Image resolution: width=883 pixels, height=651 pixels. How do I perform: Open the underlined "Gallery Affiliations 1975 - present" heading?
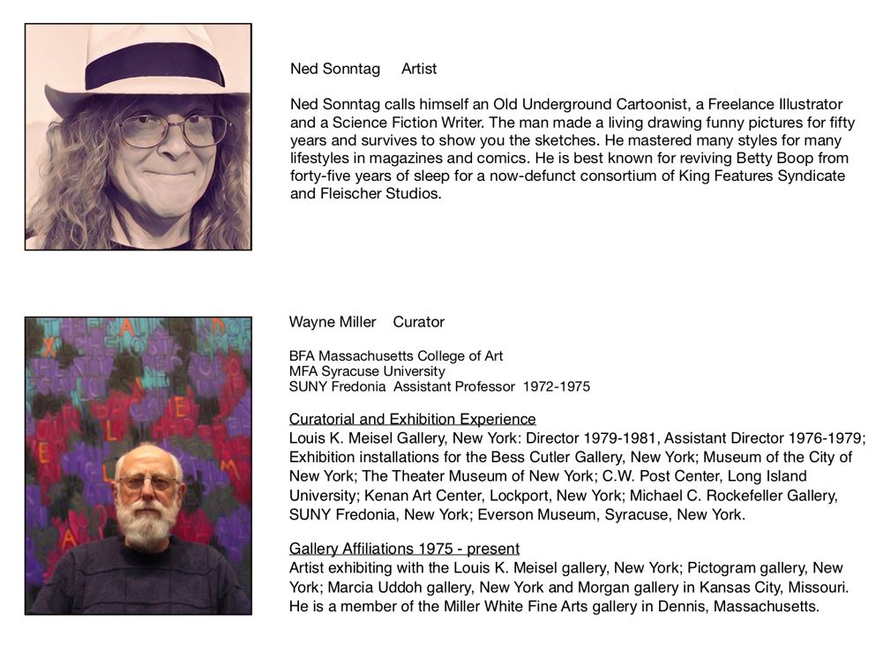[x=404, y=549]
